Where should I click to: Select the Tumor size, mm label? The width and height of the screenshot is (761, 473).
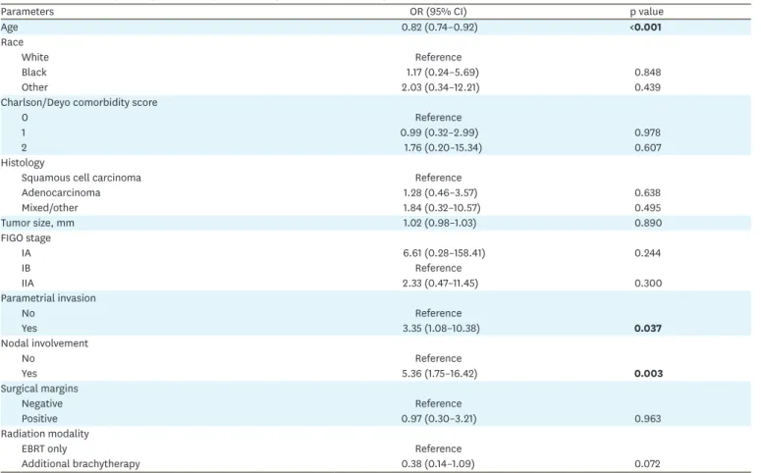point(37,223)
